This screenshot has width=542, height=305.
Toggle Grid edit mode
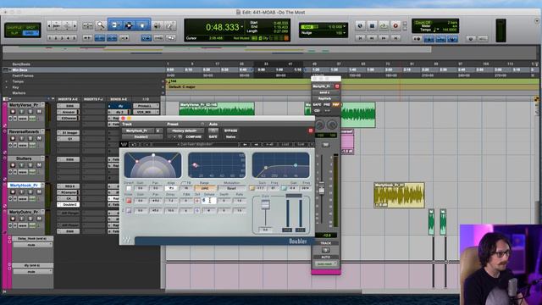[30, 33]
